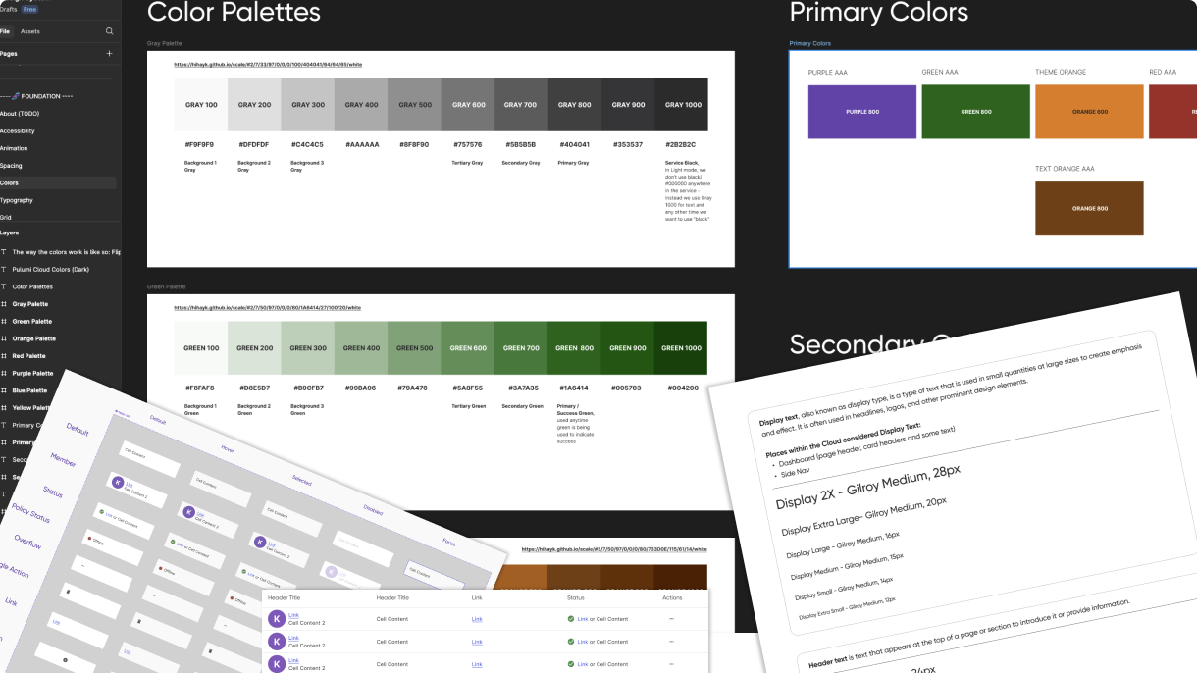Select the Gray Palette layer
The width and height of the screenshot is (1197, 673).
(30, 304)
